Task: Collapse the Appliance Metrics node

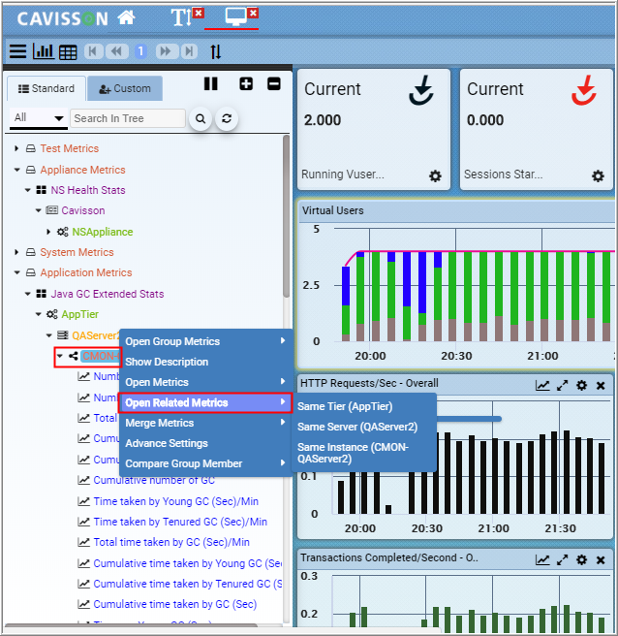Action: click(x=16, y=170)
